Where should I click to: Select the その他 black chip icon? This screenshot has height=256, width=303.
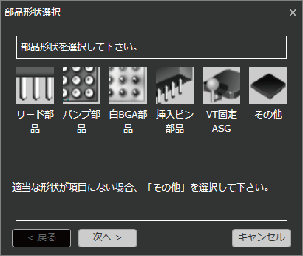tap(268, 85)
